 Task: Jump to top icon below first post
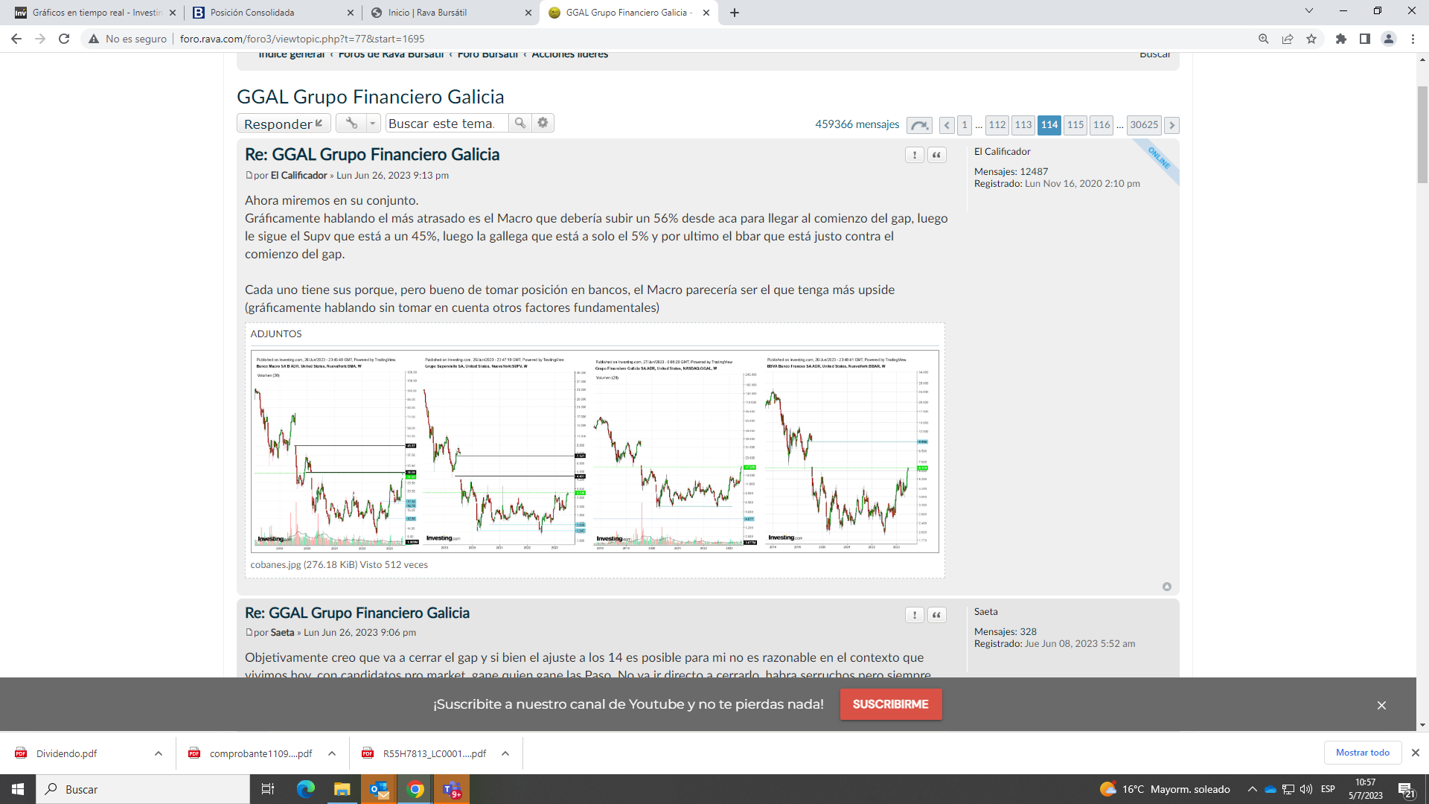click(x=1167, y=587)
